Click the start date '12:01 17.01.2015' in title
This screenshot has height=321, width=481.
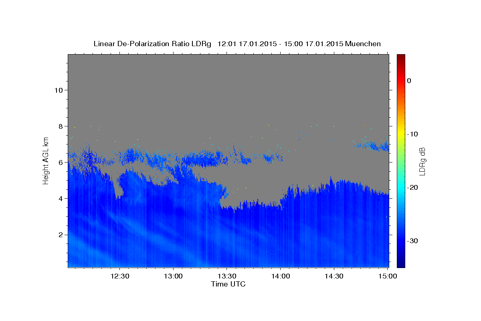click(247, 44)
